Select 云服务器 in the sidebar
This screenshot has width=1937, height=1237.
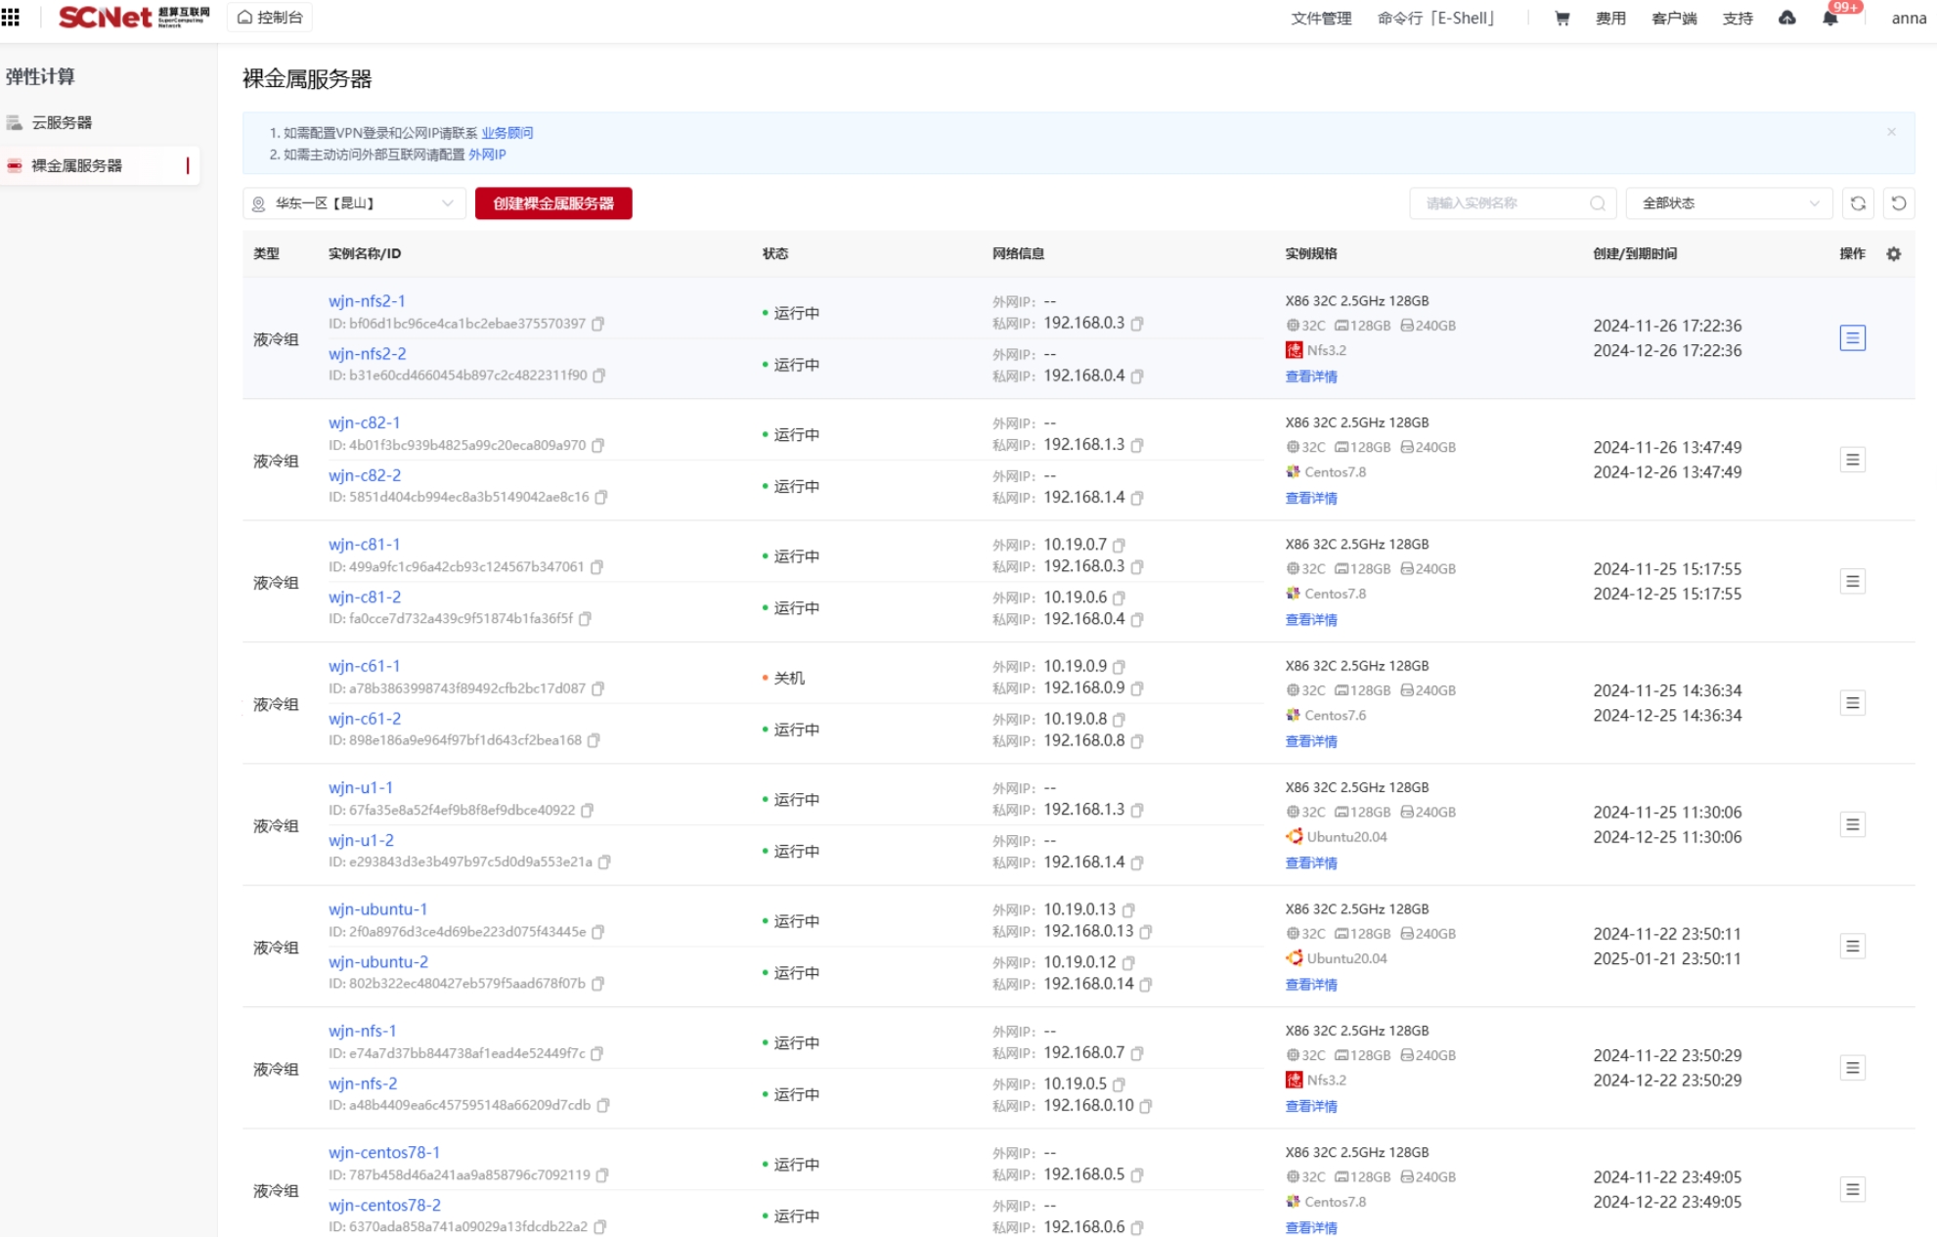(x=62, y=122)
